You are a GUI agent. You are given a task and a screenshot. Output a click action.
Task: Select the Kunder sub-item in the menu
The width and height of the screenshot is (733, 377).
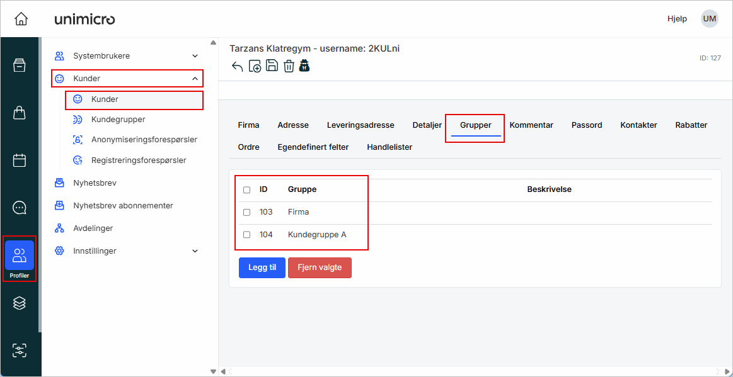coord(134,99)
